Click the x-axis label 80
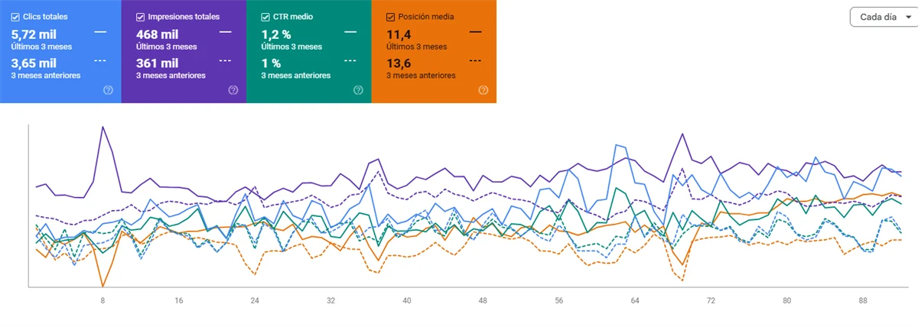 (x=787, y=301)
